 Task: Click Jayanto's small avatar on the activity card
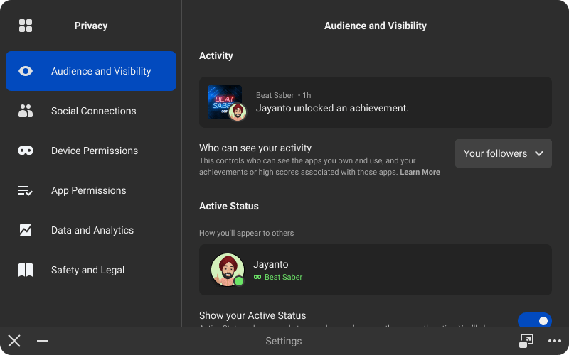click(x=238, y=111)
